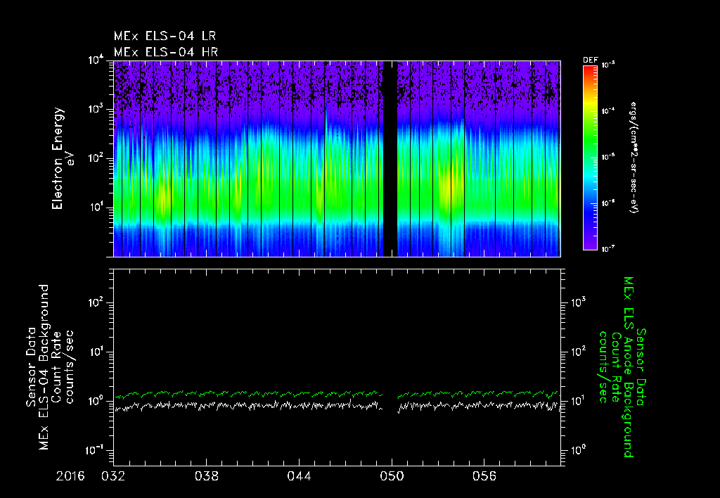The height and width of the screenshot is (498, 720).
Task: Click the 'DEF' label above the color bar
Action: [590, 60]
